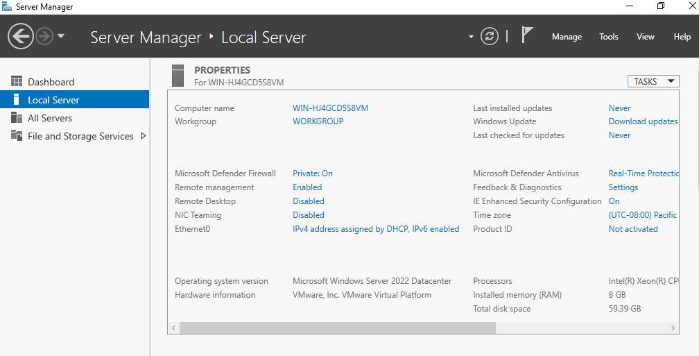699x356 pixels.
Task: Click the refresh icon in the header
Action: click(489, 36)
